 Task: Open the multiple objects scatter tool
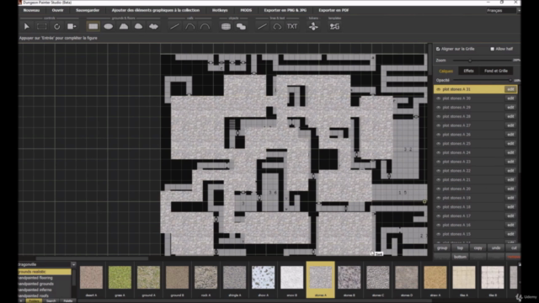click(x=241, y=26)
